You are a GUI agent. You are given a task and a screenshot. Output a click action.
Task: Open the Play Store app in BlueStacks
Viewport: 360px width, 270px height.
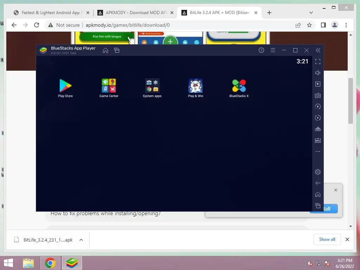[x=65, y=88]
